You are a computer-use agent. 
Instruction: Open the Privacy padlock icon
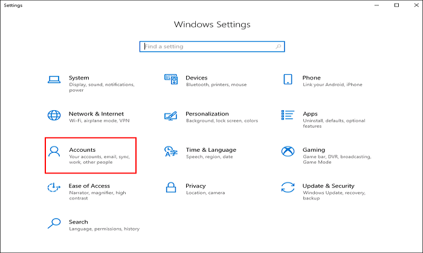(x=171, y=187)
